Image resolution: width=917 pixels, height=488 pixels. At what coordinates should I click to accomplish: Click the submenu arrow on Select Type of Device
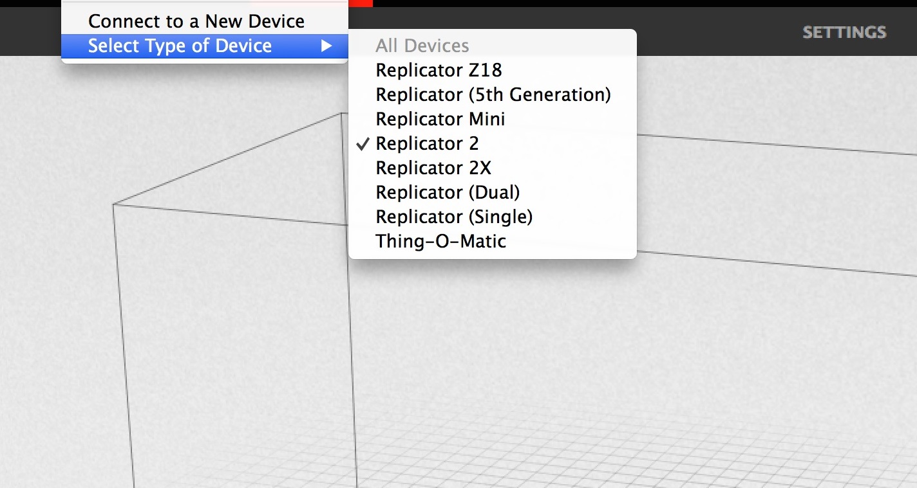coord(327,46)
